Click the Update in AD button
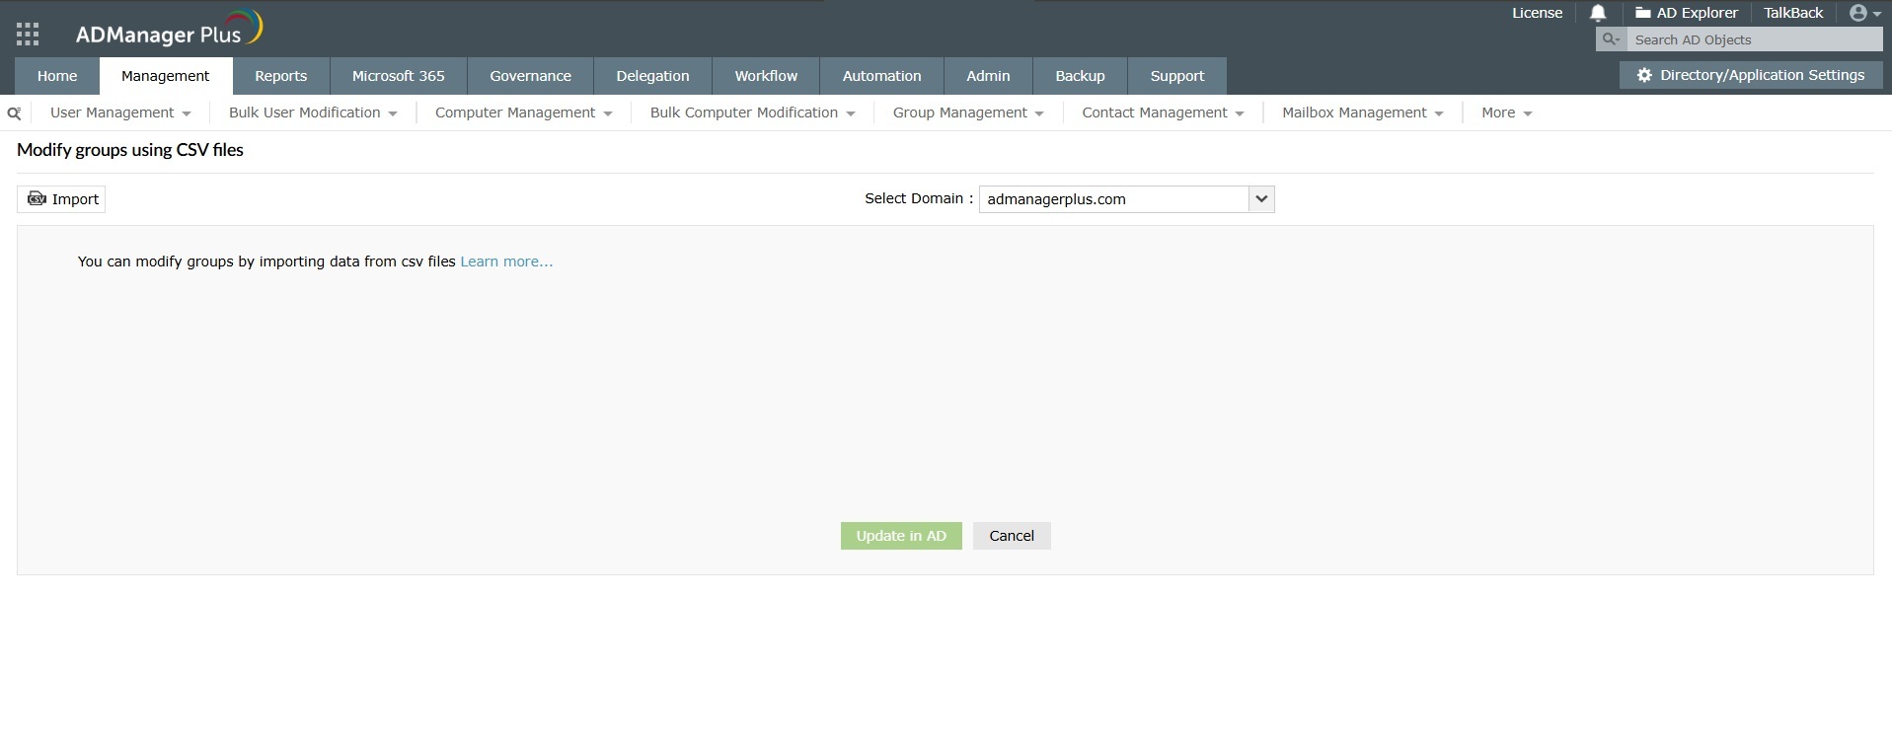 [901, 536]
